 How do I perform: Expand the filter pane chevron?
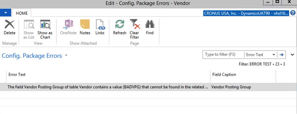(292, 55)
